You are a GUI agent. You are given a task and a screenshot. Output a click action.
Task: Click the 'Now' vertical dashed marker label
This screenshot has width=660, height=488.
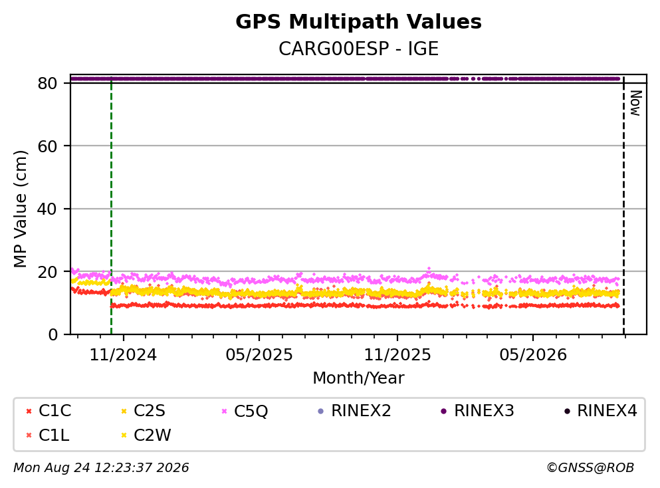pos(635,103)
